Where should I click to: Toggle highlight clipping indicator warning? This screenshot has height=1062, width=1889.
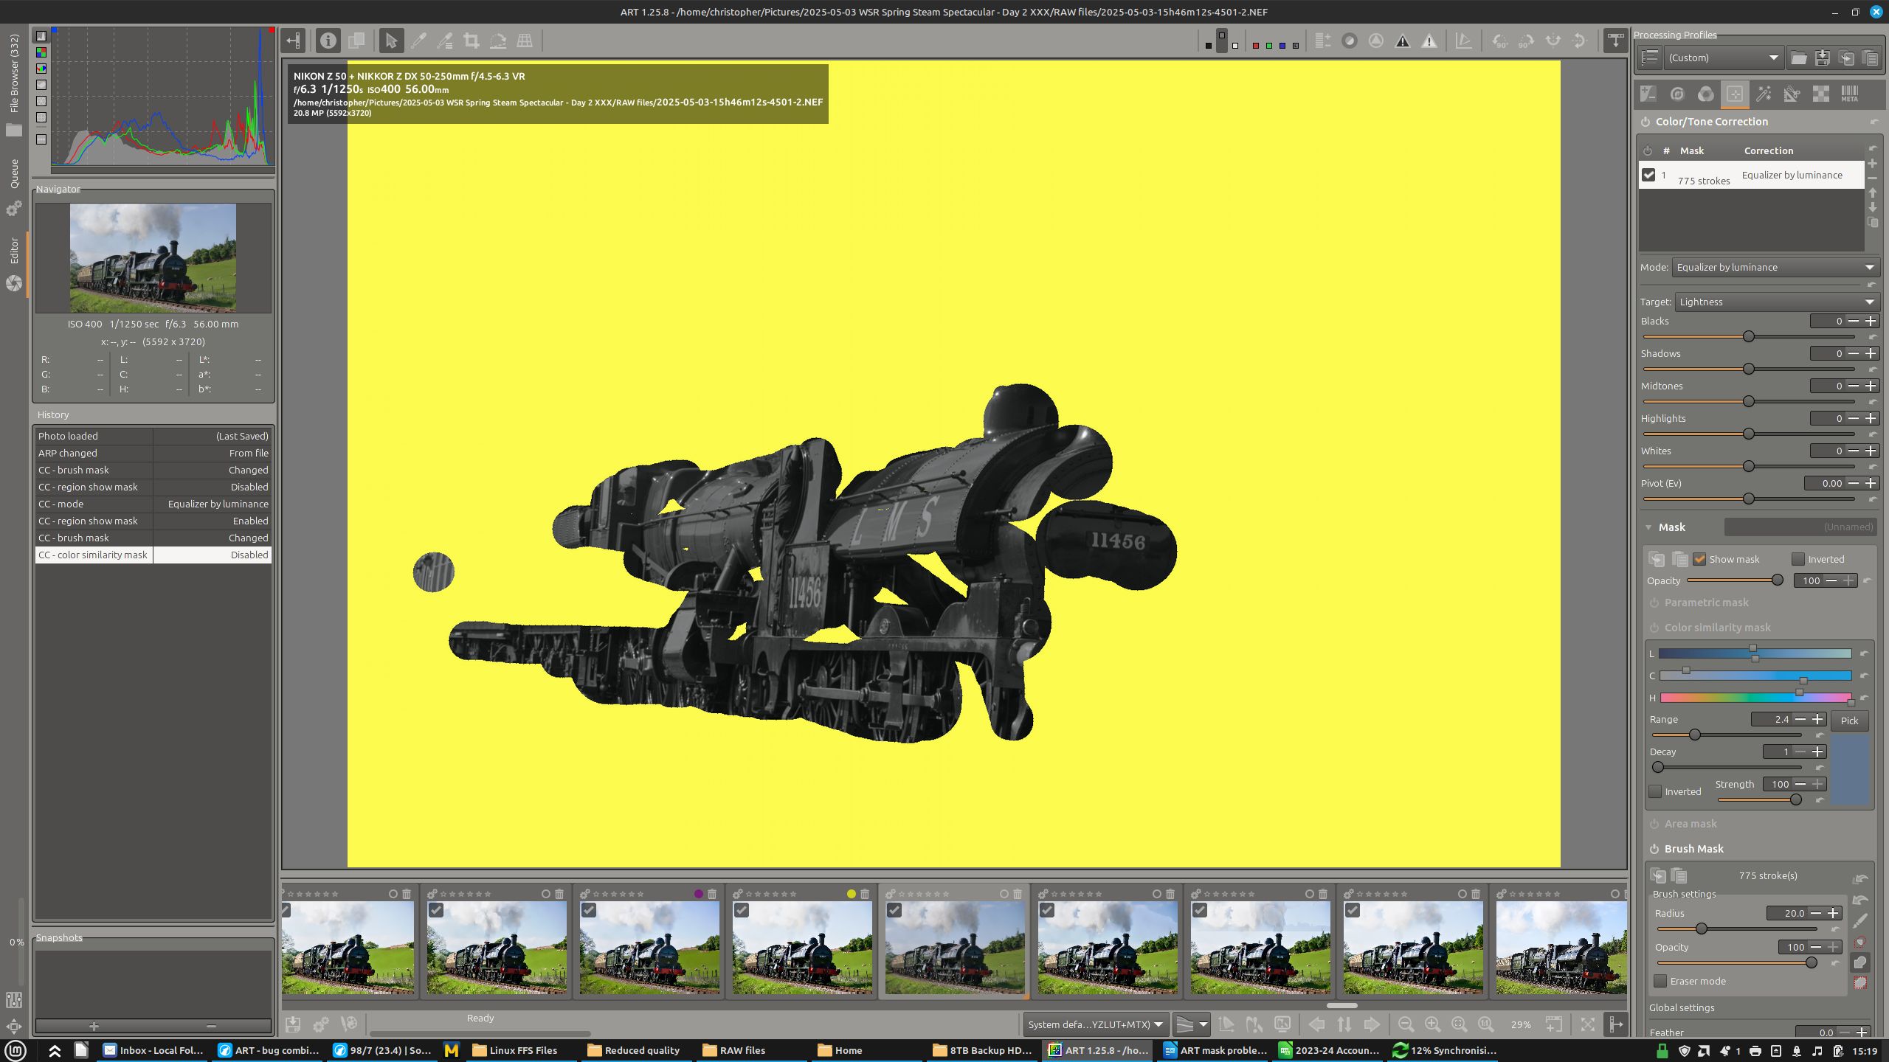coord(1429,41)
